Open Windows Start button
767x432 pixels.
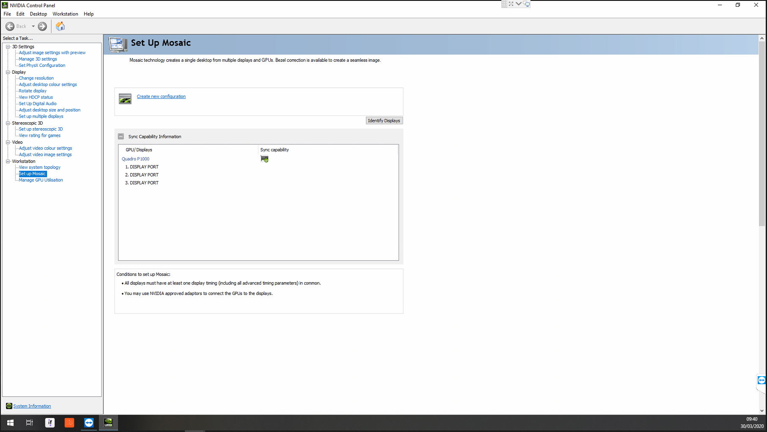point(10,423)
